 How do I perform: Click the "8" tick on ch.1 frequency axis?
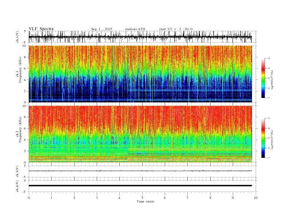25,57
